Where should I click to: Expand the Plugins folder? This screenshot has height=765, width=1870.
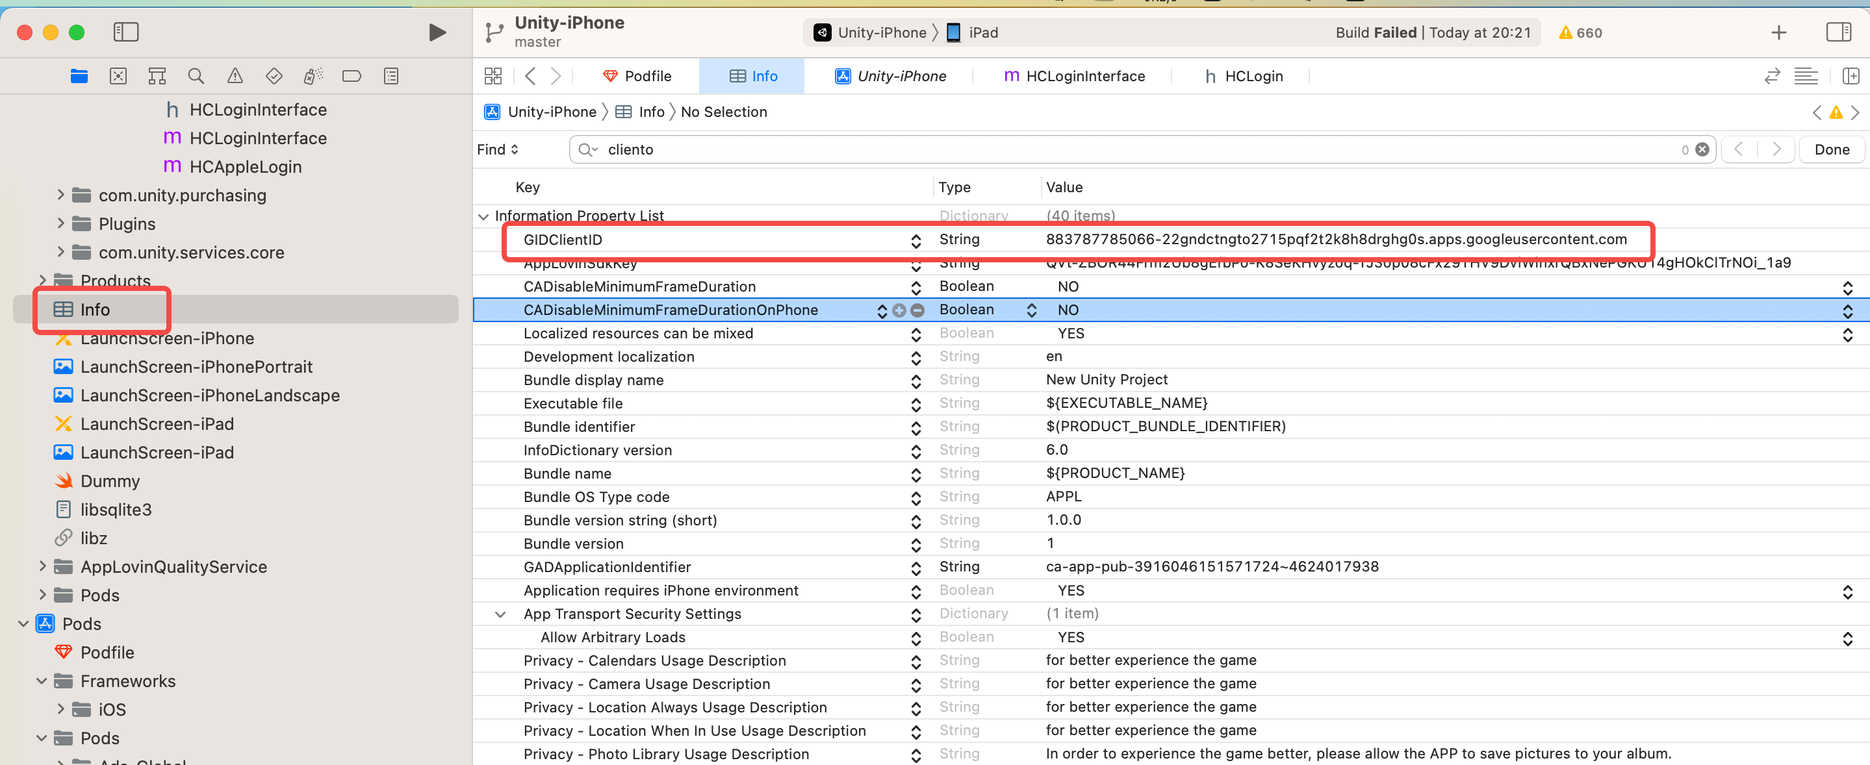[x=61, y=223]
